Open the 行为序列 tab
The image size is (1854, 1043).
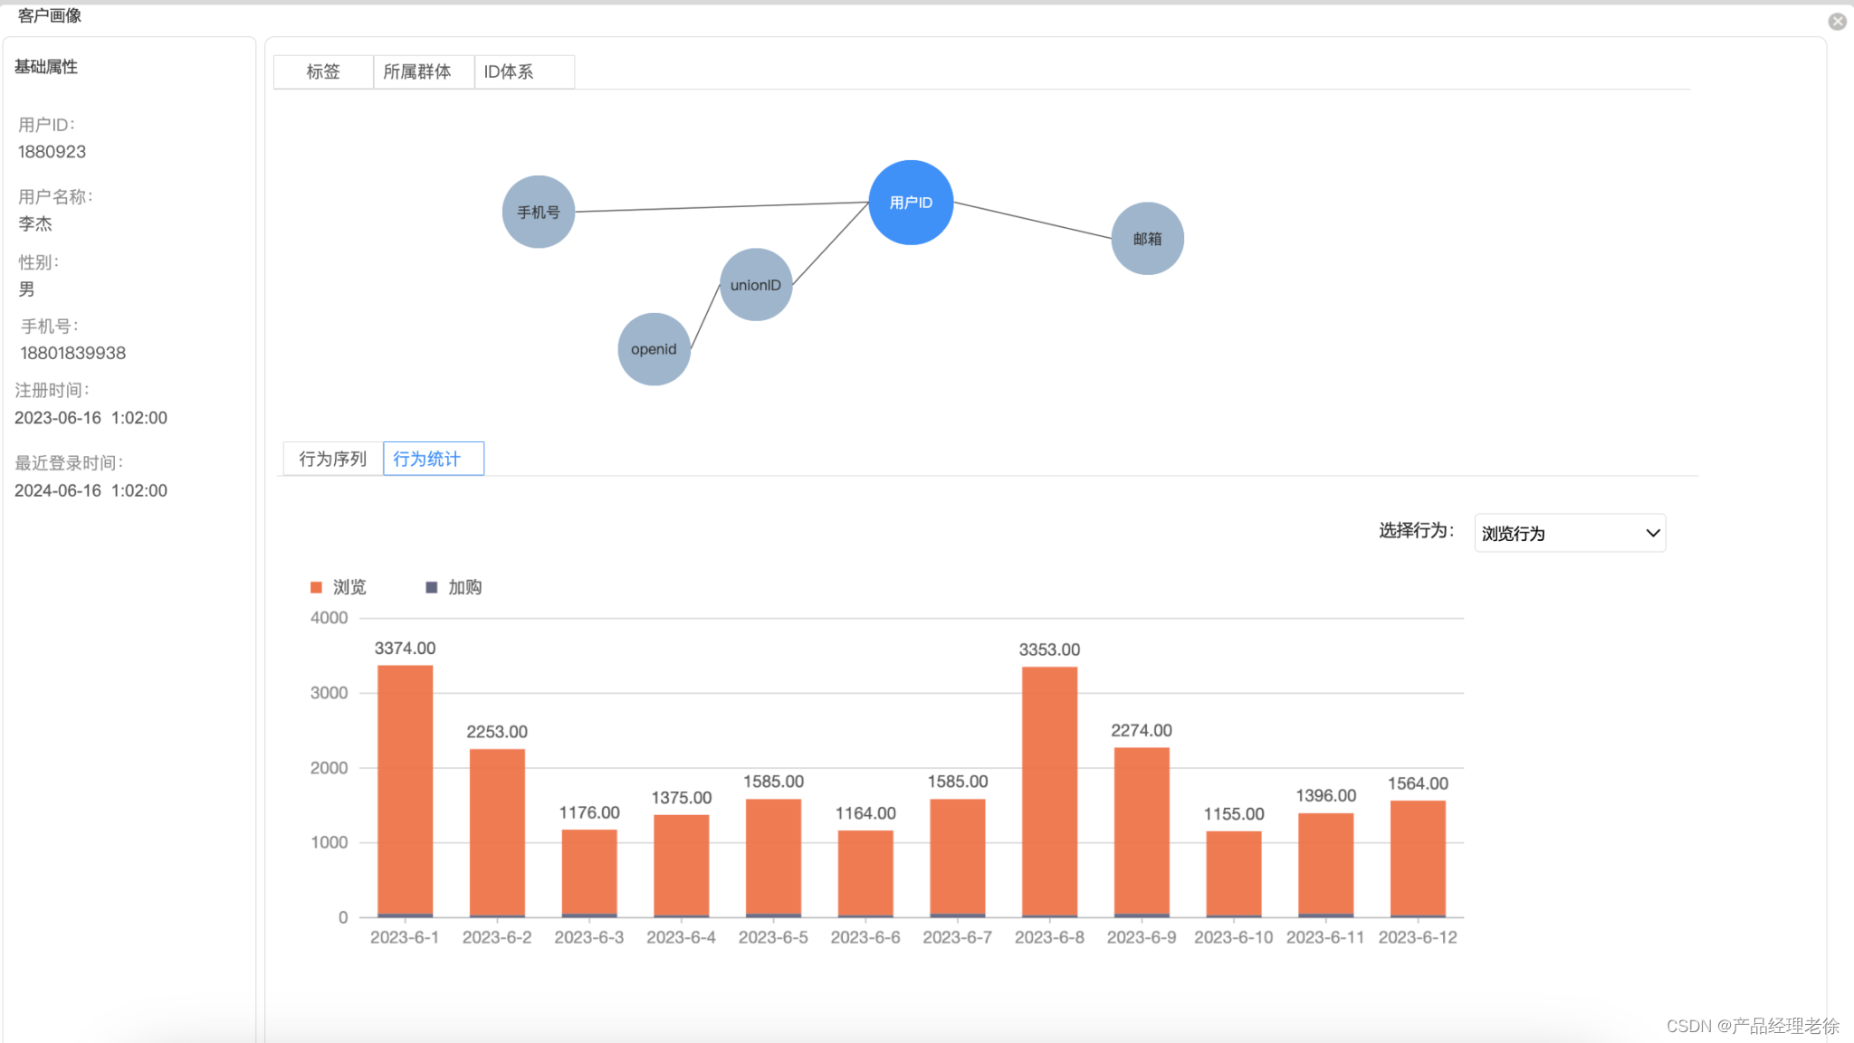point(332,459)
